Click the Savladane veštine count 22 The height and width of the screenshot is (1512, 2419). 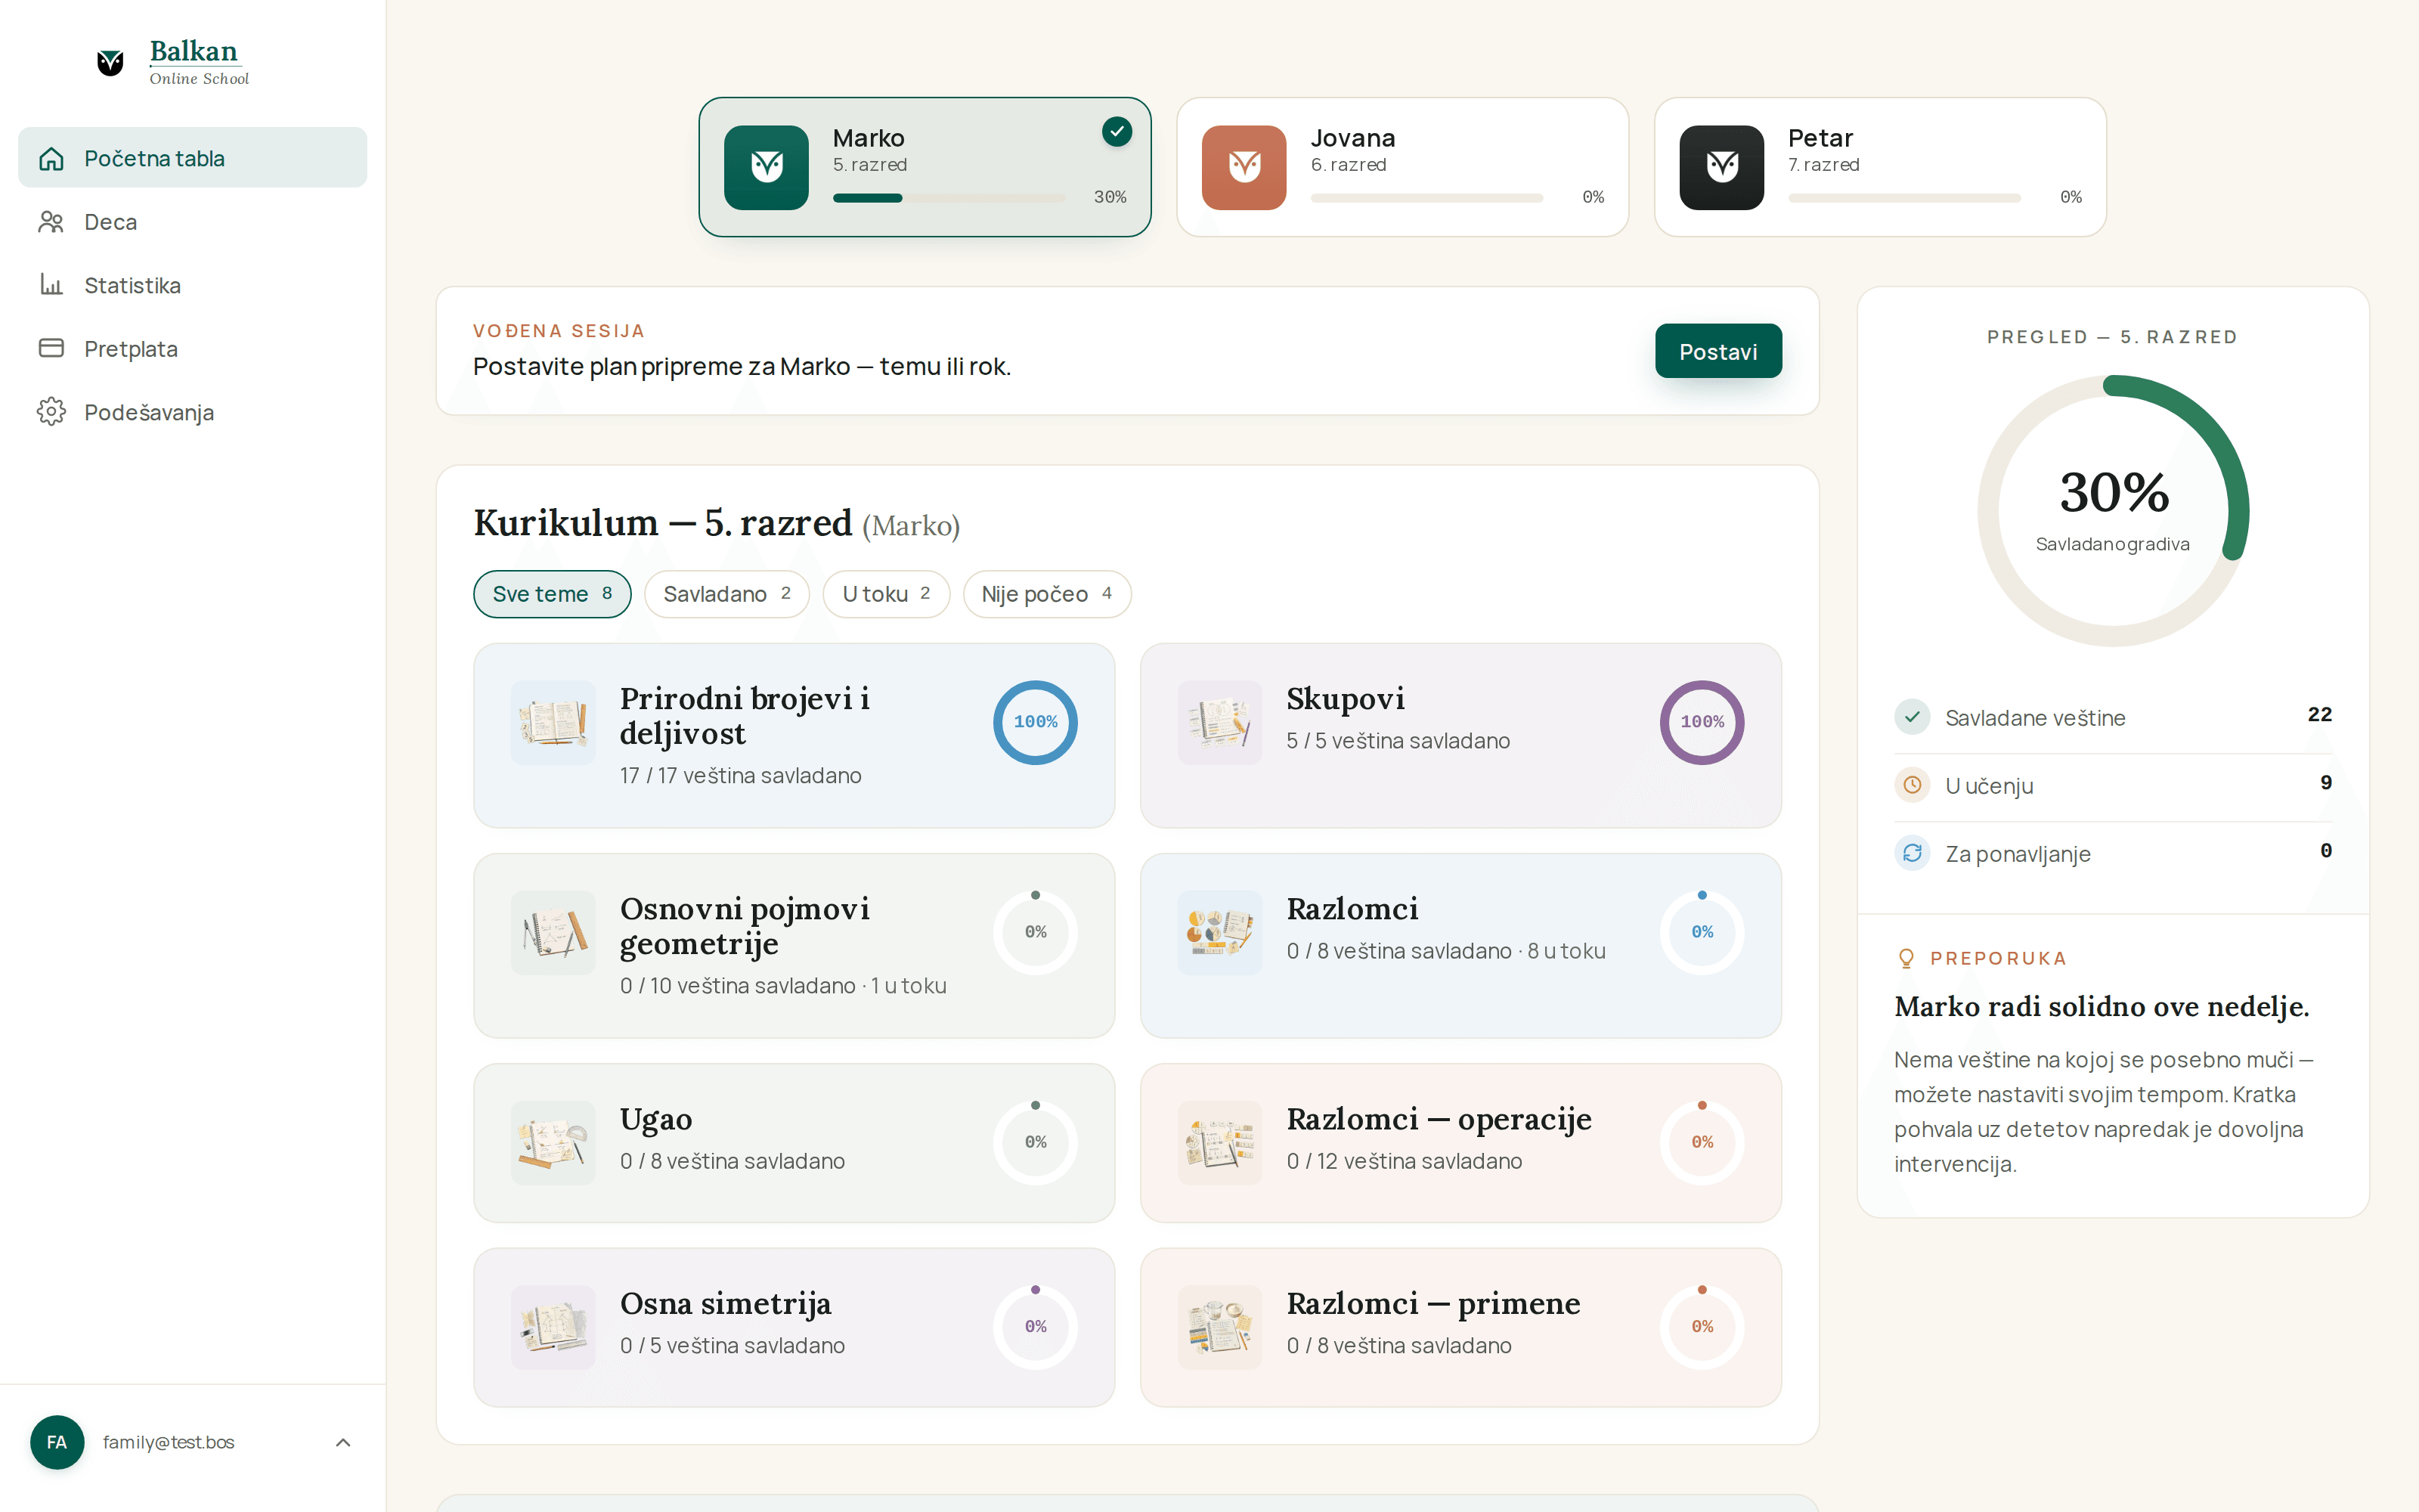(x=2319, y=715)
